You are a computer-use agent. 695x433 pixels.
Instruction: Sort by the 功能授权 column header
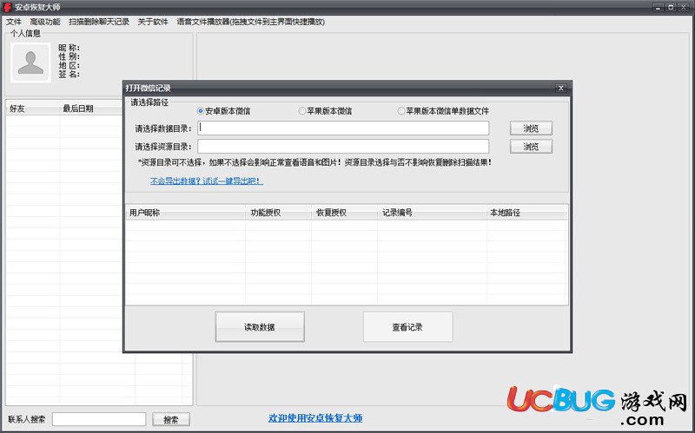point(278,213)
